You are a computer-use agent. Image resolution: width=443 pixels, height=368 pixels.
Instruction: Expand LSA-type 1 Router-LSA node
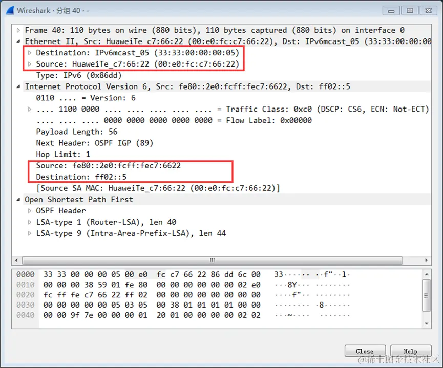[30, 222]
